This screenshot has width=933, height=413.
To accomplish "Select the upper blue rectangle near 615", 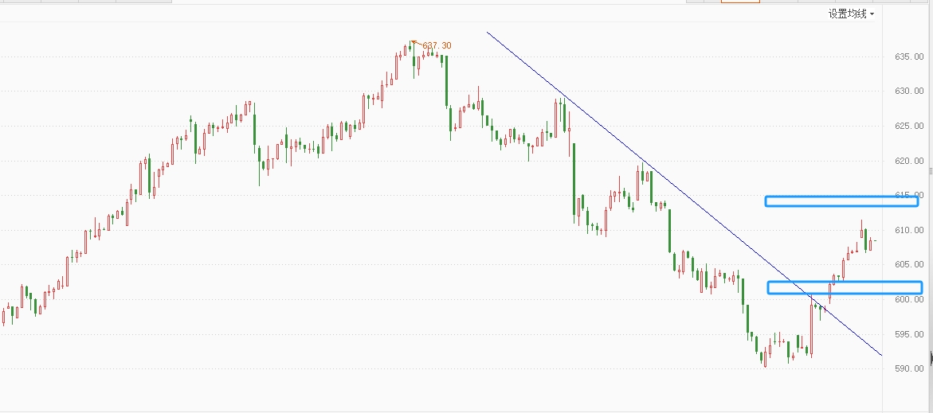I will tap(841, 201).
